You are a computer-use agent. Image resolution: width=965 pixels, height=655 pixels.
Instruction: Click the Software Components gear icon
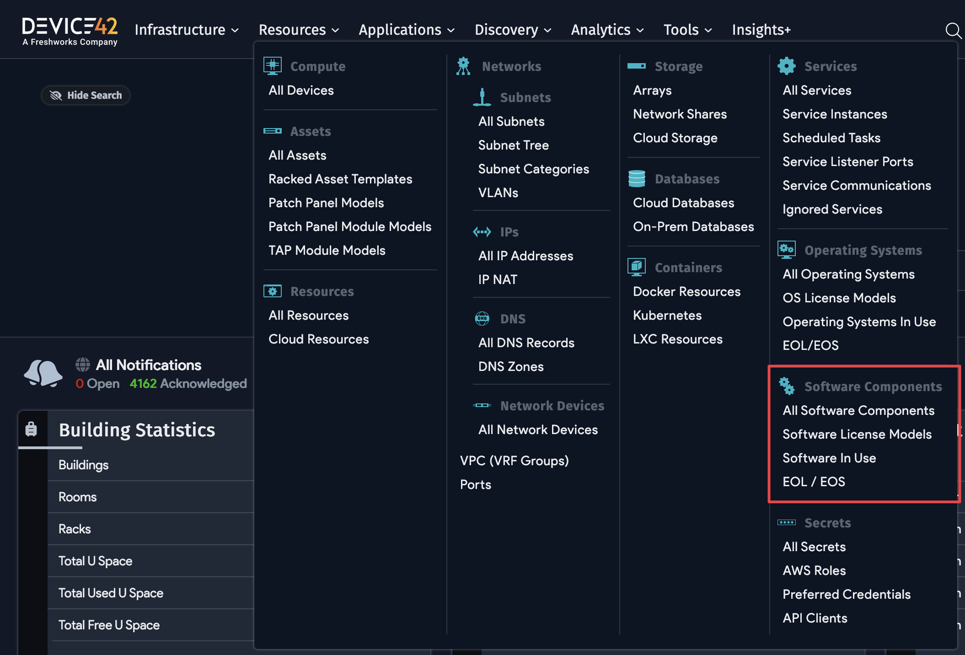click(x=787, y=386)
